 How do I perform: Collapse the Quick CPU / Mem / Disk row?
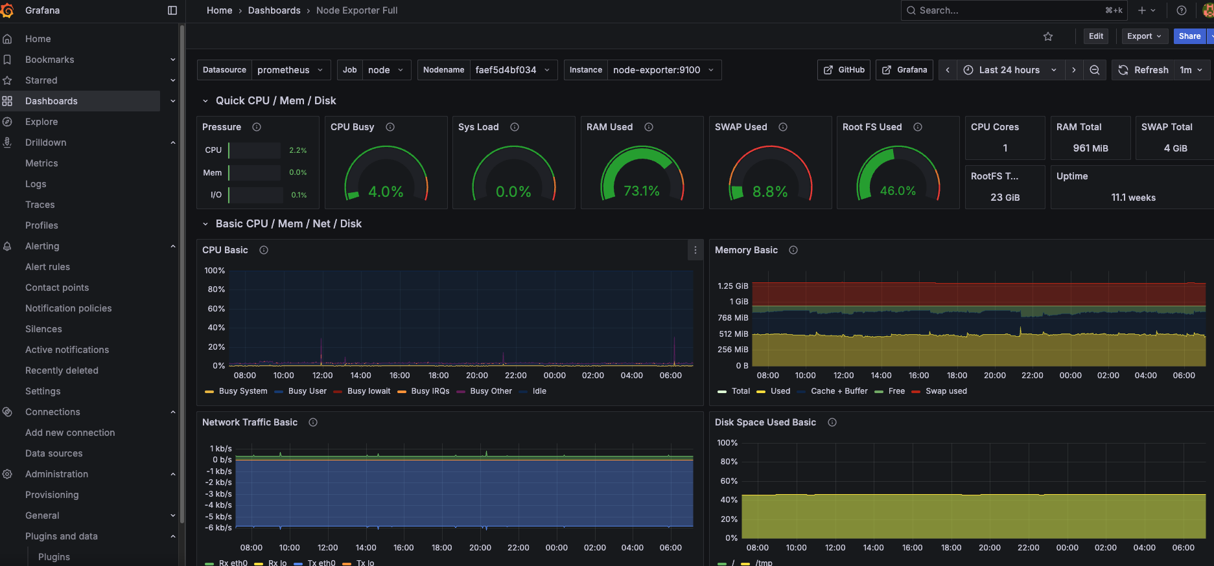[x=205, y=101]
